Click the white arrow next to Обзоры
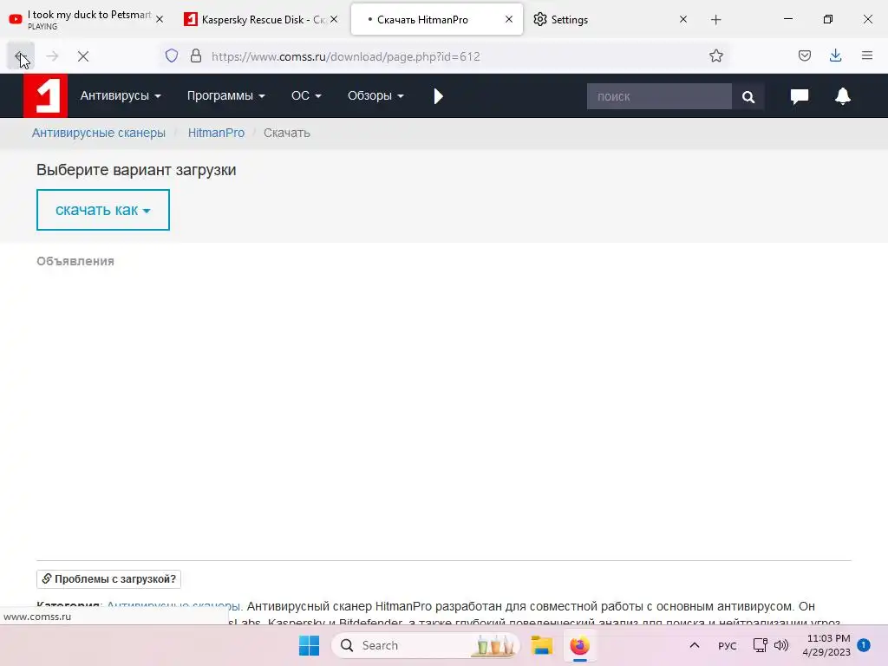Image resolution: width=888 pixels, height=666 pixels. click(x=438, y=96)
